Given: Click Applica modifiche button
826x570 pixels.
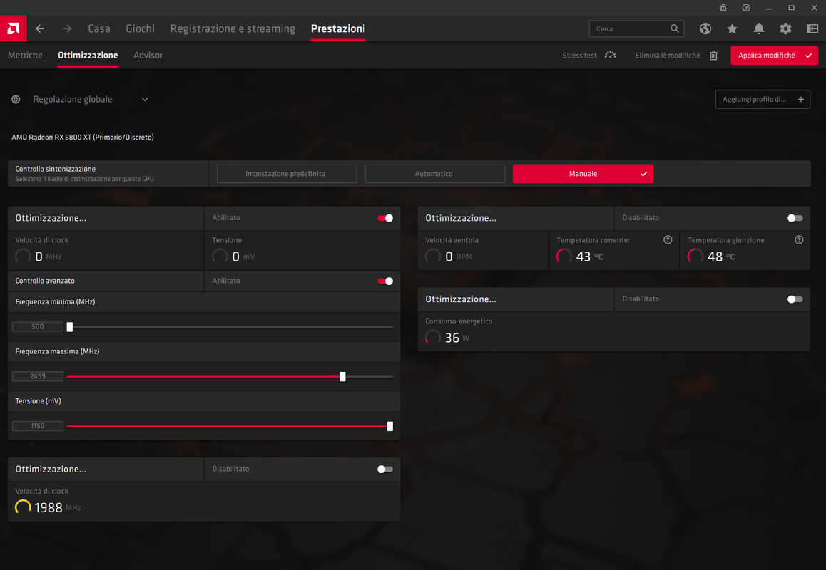Looking at the screenshot, I should click(x=774, y=56).
